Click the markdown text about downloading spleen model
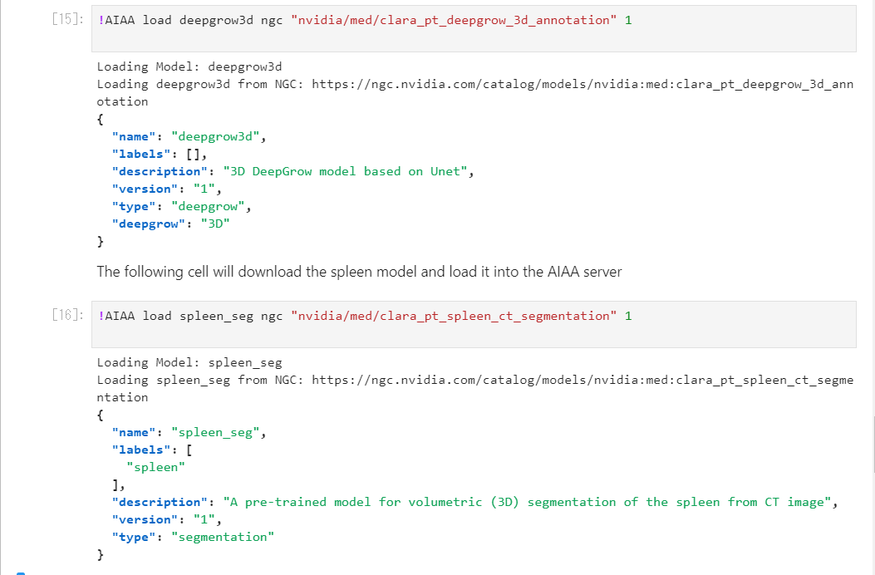The width and height of the screenshot is (875, 575). click(359, 272)
